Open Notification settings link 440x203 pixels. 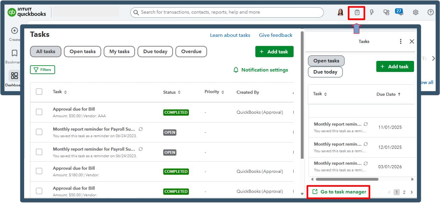pyautogui.click(x=265, y=70)
